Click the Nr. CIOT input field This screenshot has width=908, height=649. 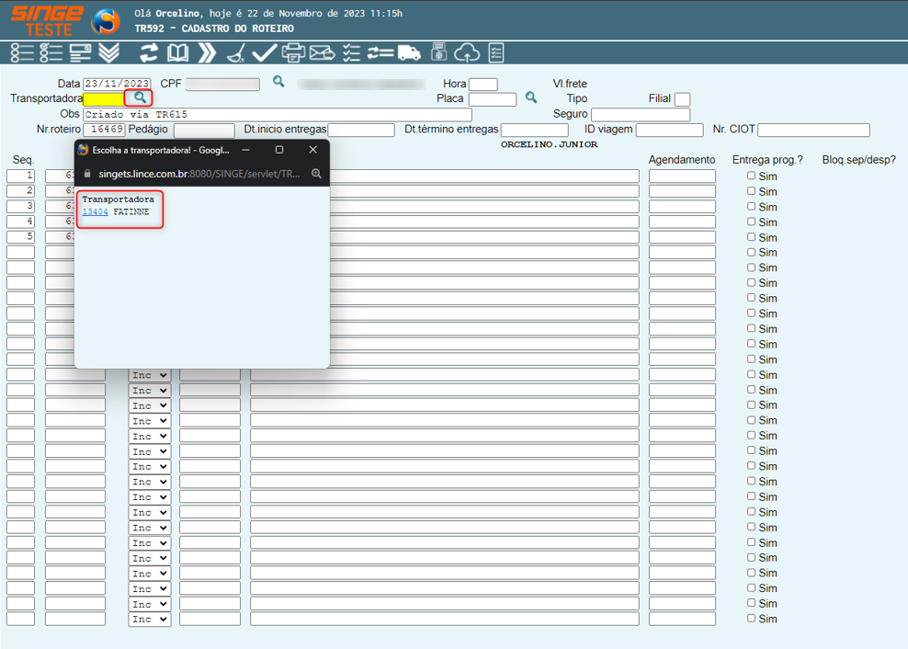(813, 130)
